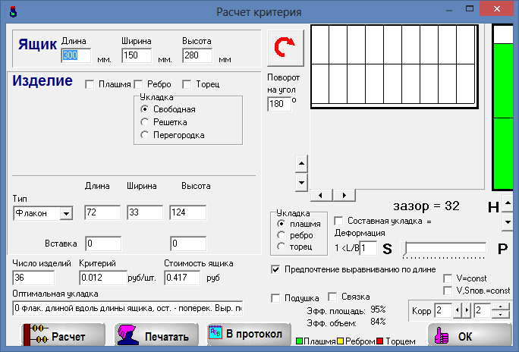
Task: Minimize the Расчет критерия window
Action: click(x=449, y=9)
